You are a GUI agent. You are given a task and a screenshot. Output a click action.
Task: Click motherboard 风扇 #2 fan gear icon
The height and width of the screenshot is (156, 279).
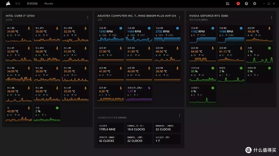pos(149,28)
